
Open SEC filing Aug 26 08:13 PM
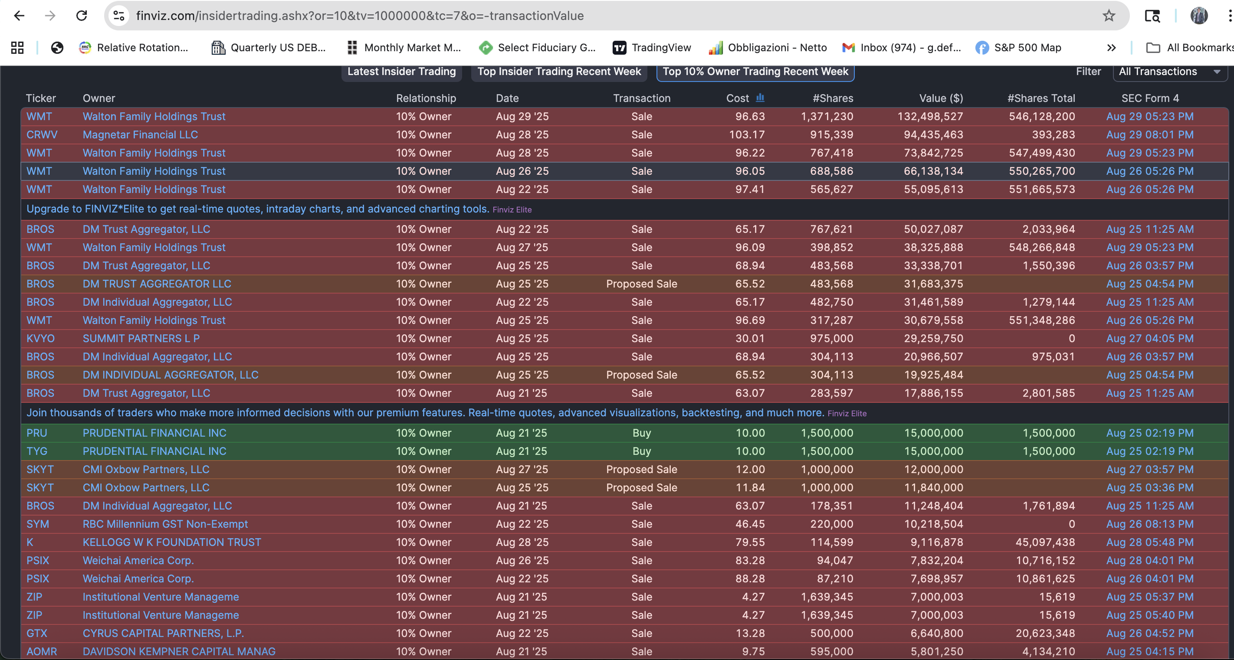(x=1150, y=524)
